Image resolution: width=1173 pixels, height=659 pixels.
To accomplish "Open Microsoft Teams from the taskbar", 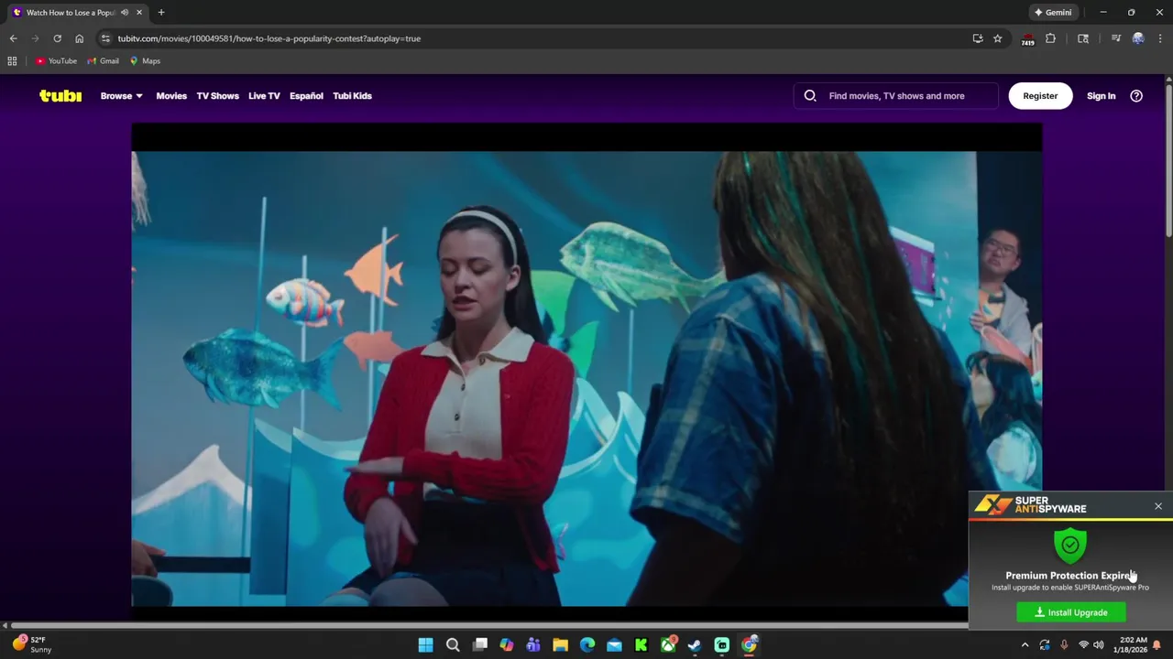I will pyautogui.click(x=533, y=645).
